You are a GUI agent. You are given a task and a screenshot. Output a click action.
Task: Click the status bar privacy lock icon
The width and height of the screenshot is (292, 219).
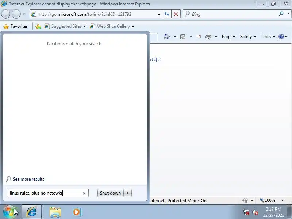coord(245,200)
